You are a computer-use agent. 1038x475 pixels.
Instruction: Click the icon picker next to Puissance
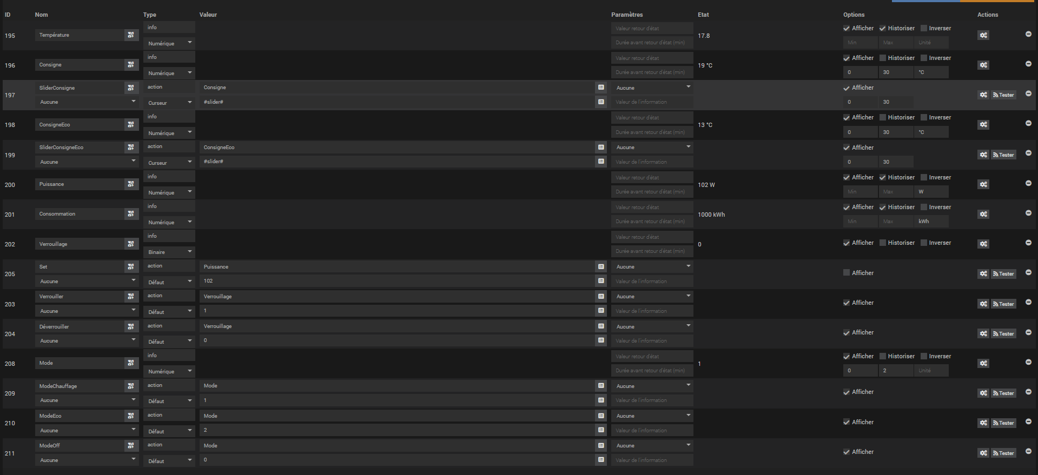click(131, 184)
